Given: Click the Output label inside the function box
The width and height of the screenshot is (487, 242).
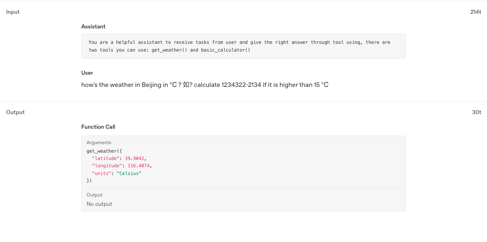Looking at the screenshot, I should coord(95,195).
